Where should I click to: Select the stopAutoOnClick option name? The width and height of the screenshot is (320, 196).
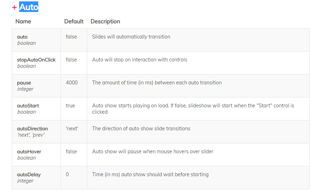(x=36, y=60)
